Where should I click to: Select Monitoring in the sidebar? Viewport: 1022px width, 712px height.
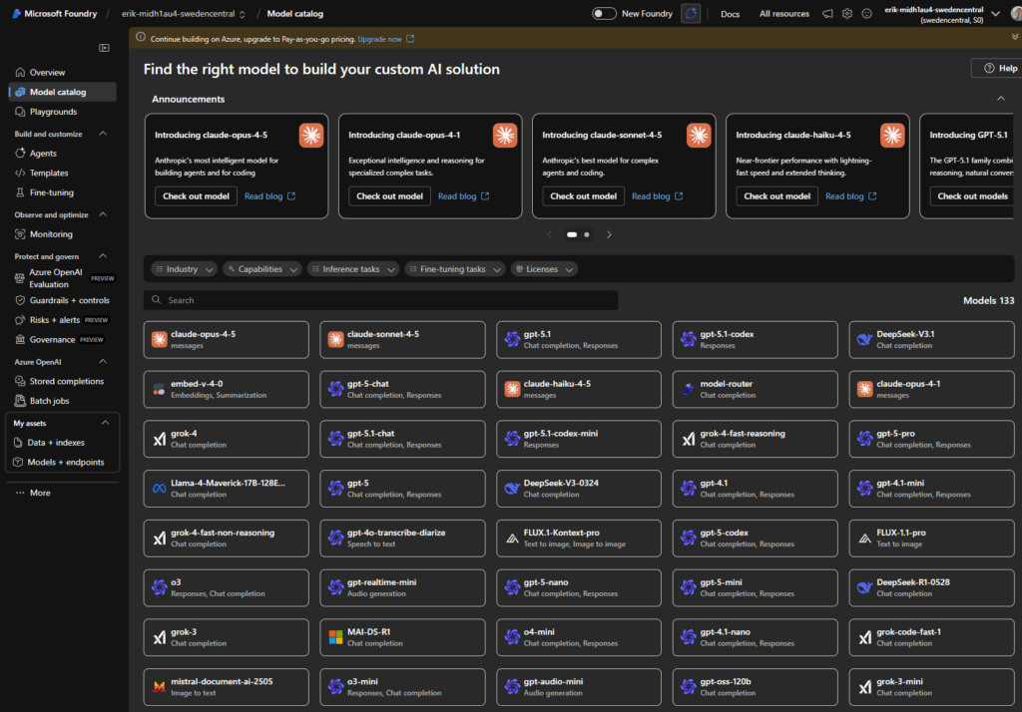click(x=51, y=234)
